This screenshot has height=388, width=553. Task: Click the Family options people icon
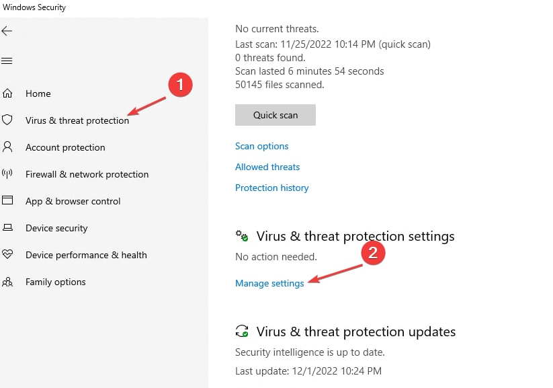click(7, 282)
